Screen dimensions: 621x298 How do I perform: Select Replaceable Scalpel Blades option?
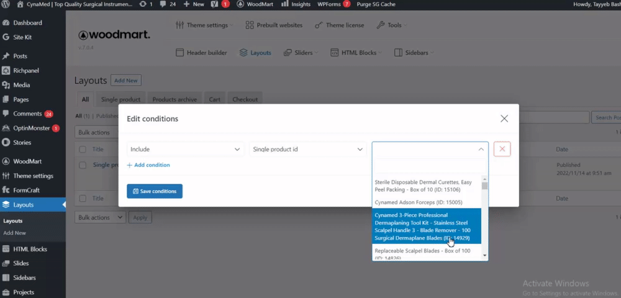427,253
